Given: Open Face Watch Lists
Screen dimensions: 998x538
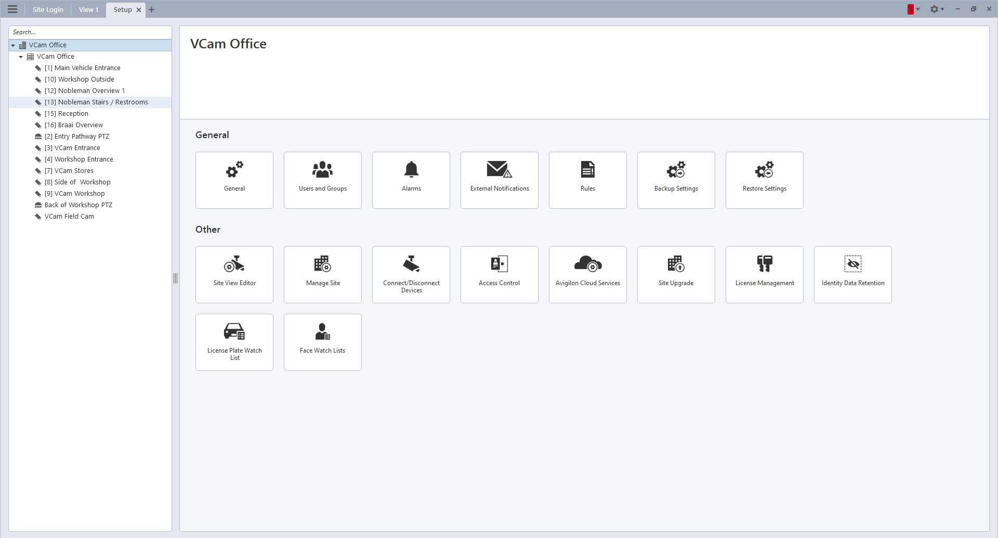Looking at the screenshot, I should point(323,342).
